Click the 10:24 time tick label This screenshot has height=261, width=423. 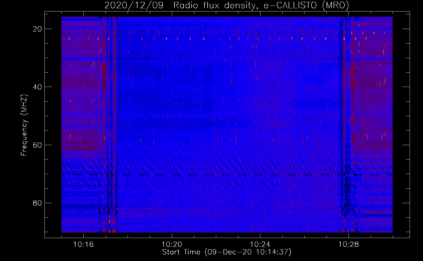point(260,245)
